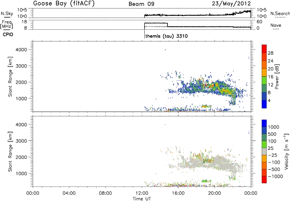Click the 28 tick on the power scale
Viewport: 290px width, 201px height.
point(270,53)
